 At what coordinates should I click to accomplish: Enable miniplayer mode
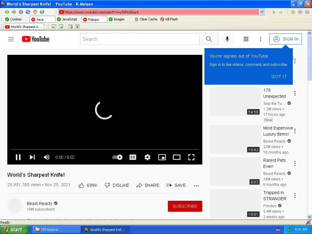point(162,157)
